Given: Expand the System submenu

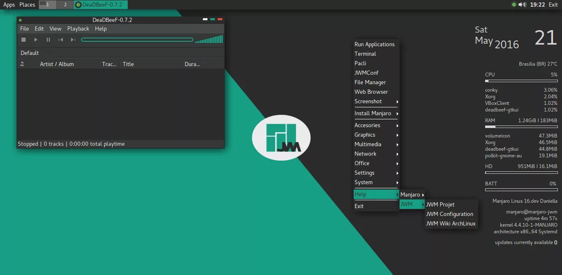Looking at the screenshot, I should click(376, 182).
